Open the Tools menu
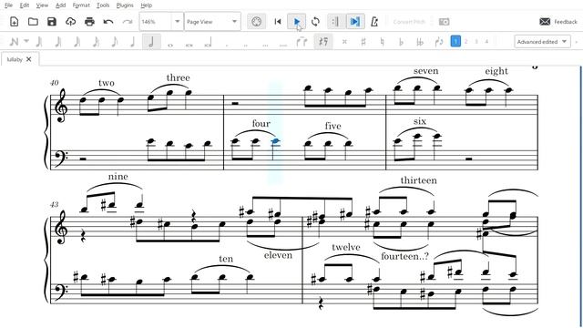This screenshot has width=583, height=328. tap(103, 5)
